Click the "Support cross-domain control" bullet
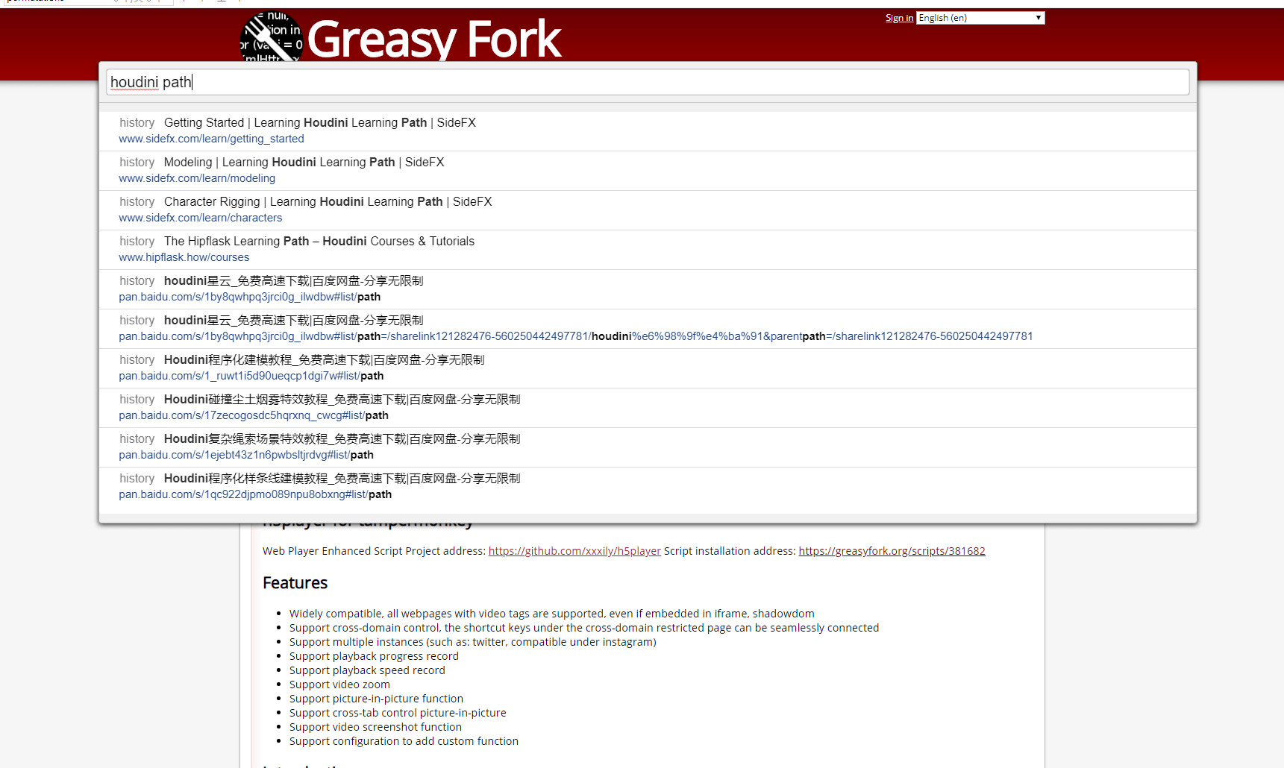Viewport: 1284px width, 768px height. (x=584, y=628)
